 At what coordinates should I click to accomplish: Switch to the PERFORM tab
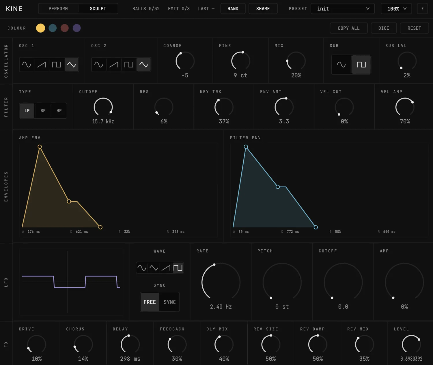tap(58, 9)
